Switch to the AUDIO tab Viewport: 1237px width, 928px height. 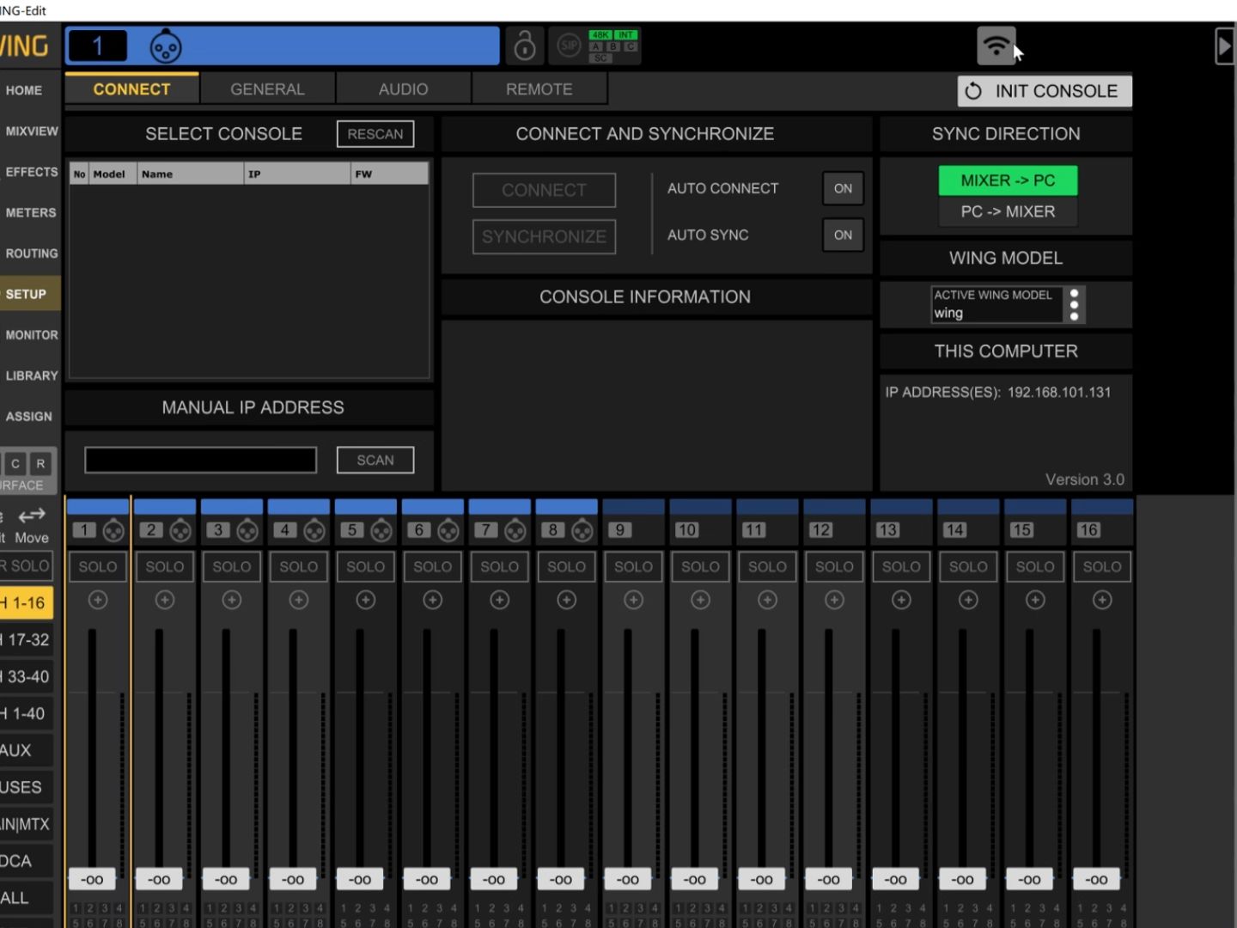click(403, 89)
